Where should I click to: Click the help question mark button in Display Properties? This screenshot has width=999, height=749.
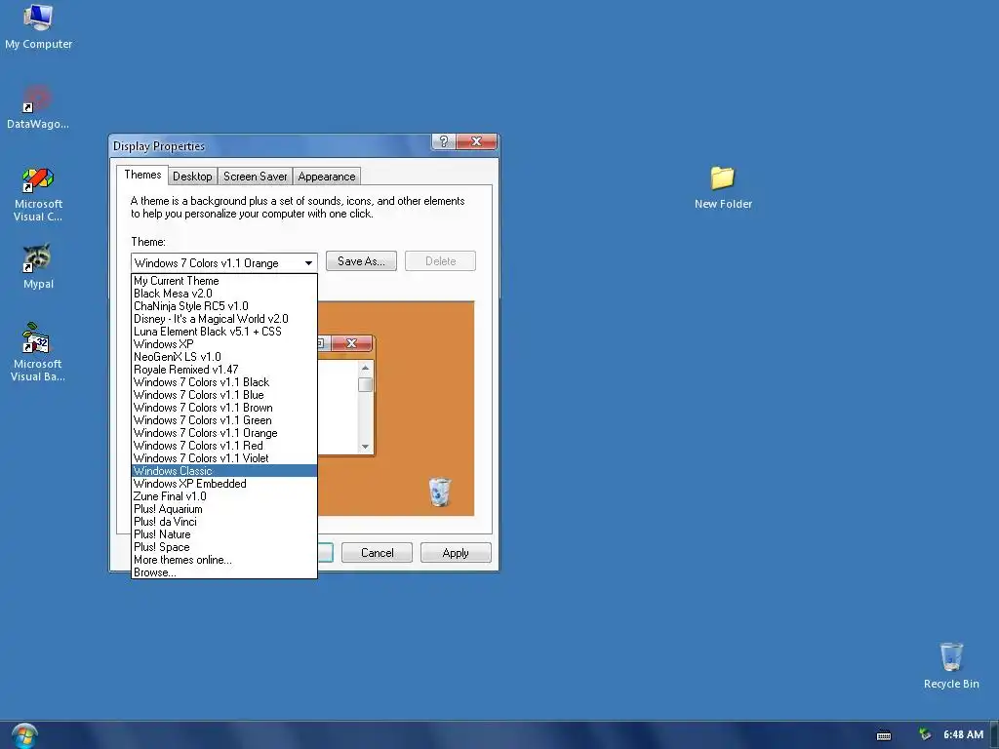coord(444,141)
